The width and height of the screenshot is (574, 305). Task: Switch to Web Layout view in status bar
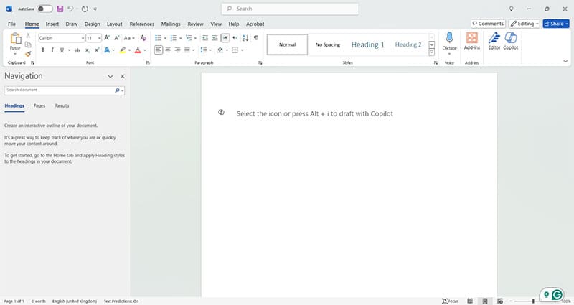click(500, 301)
